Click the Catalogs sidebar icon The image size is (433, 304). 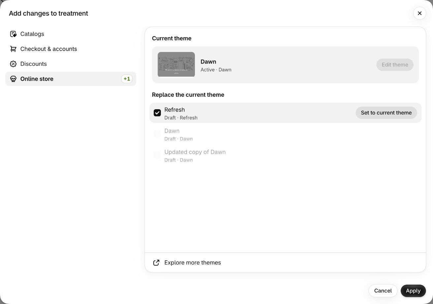coord(13,34)
